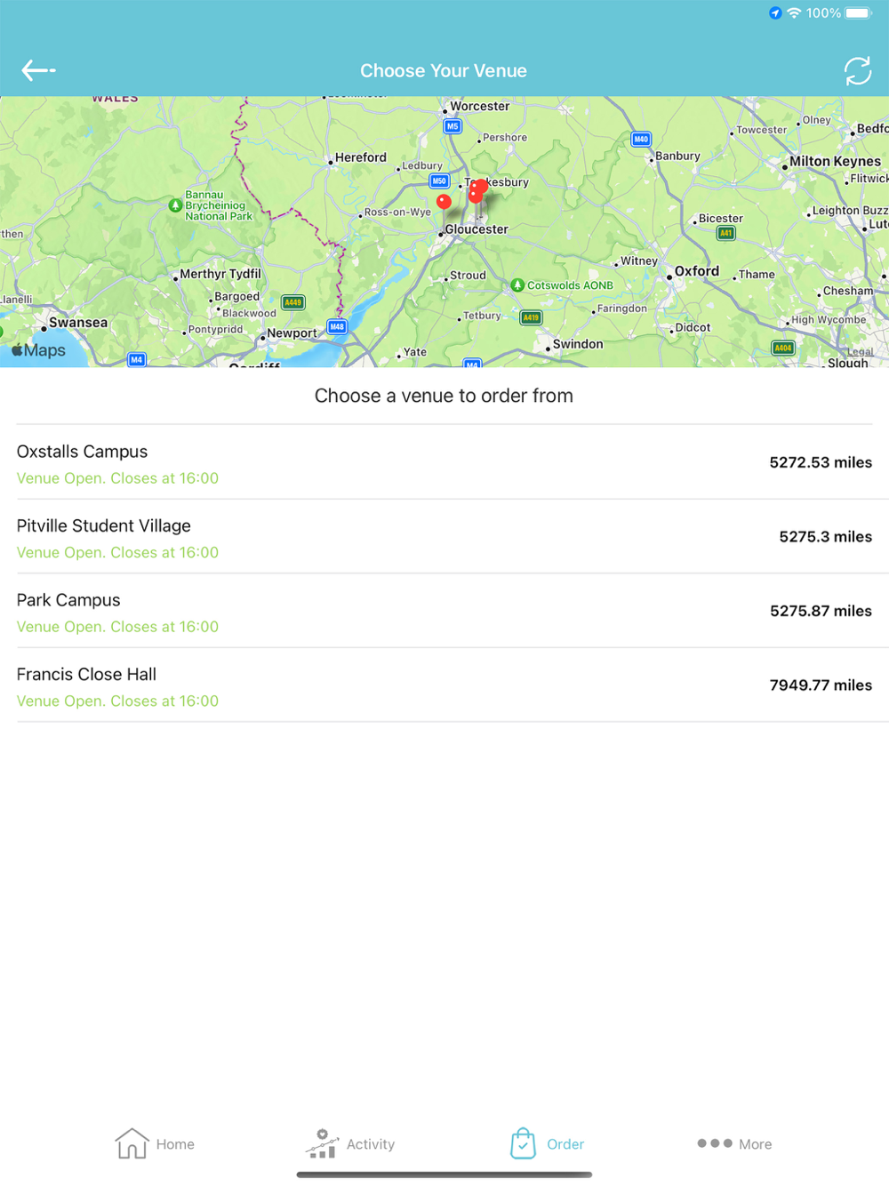Click the Cotswolds AONB park marker

pyautogui.click(x=517, y=285)
